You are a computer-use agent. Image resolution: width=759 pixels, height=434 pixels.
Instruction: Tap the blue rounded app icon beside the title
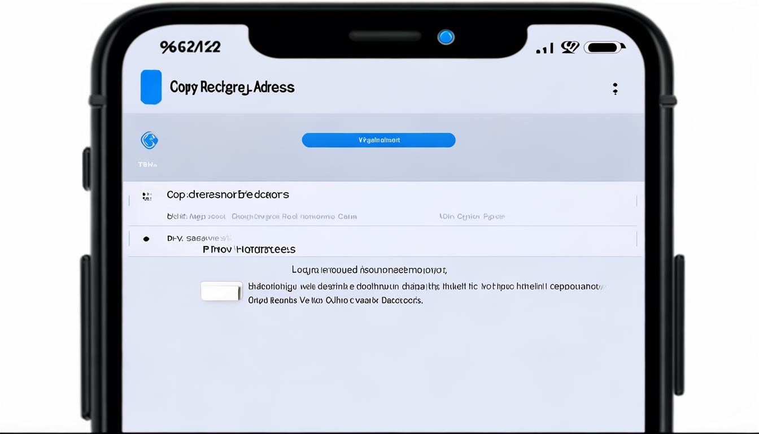(x=151, y=87)
